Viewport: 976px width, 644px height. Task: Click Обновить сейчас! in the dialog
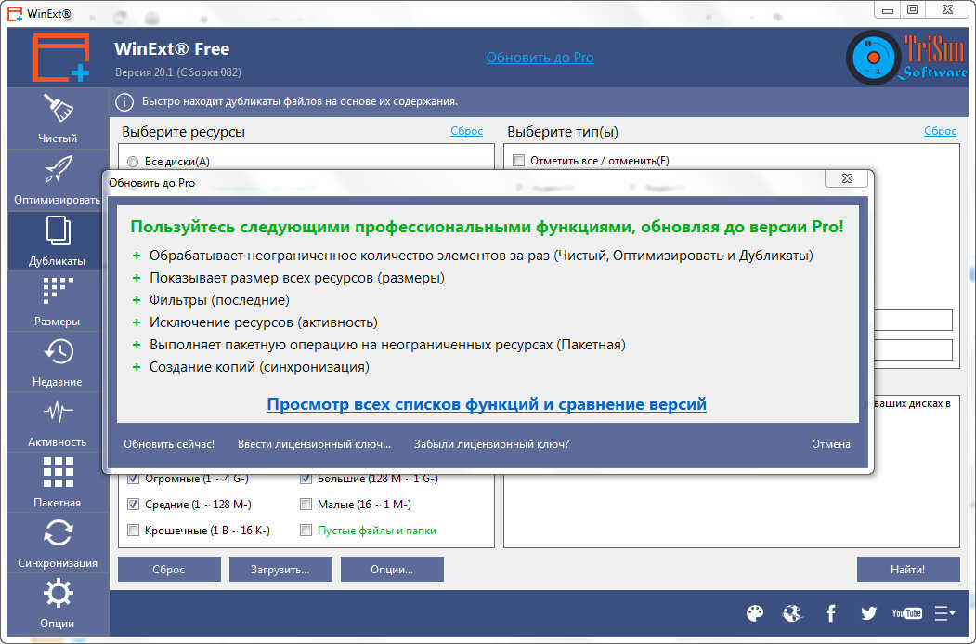point(169,444)
